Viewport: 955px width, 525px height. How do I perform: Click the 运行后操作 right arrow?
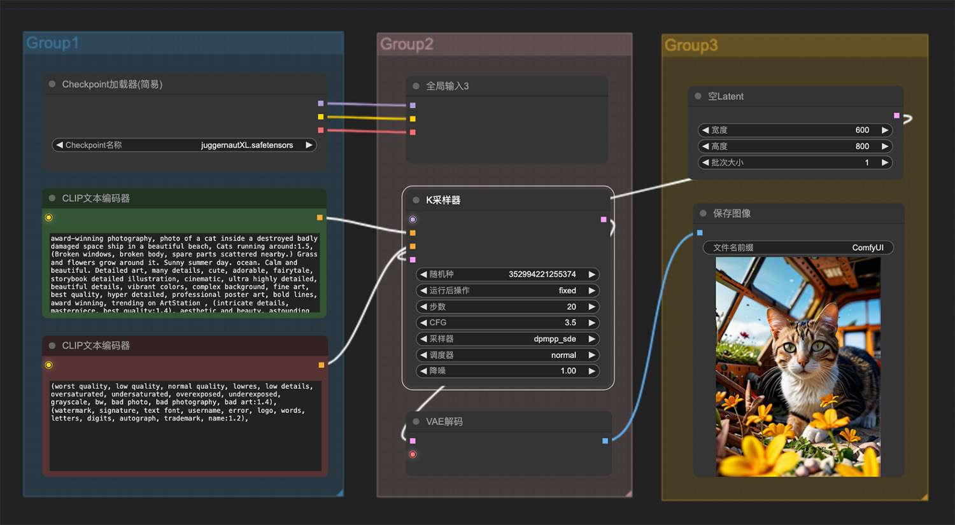(591, 290)
